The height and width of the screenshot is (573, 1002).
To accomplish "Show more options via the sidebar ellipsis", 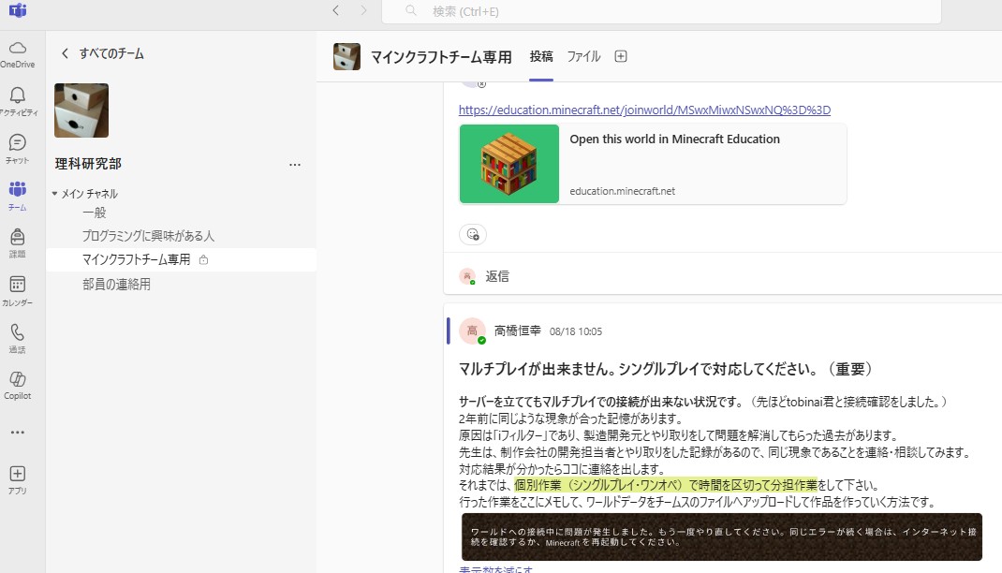I will click(x=19, y=432).
